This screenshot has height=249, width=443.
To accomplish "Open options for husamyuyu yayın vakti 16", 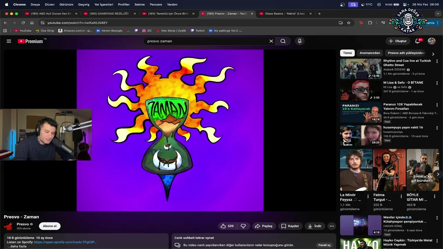I will pos(437,128).
